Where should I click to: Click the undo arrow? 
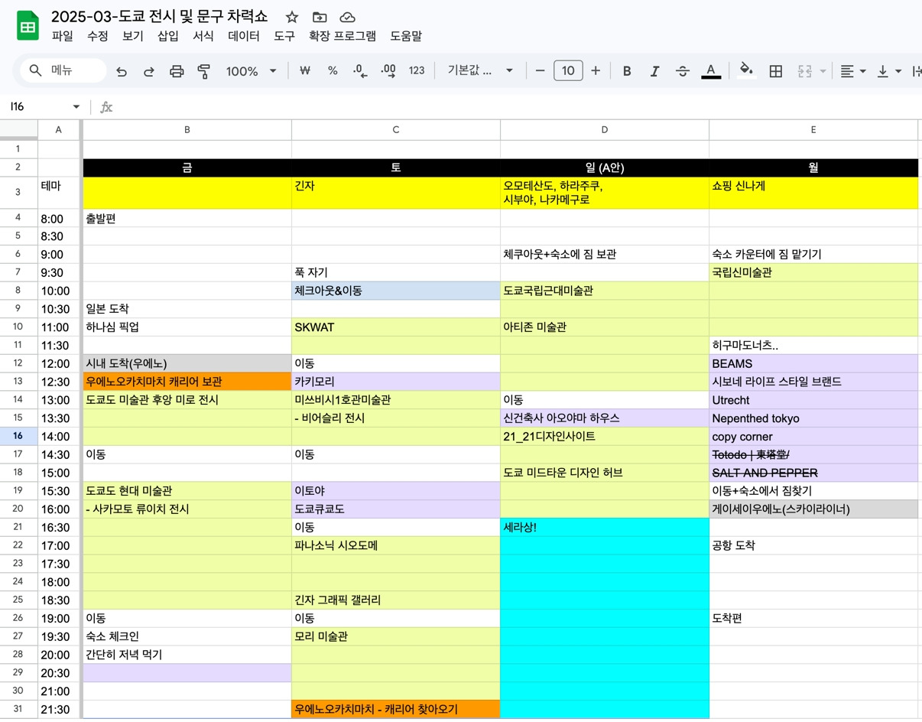[122, 71]
